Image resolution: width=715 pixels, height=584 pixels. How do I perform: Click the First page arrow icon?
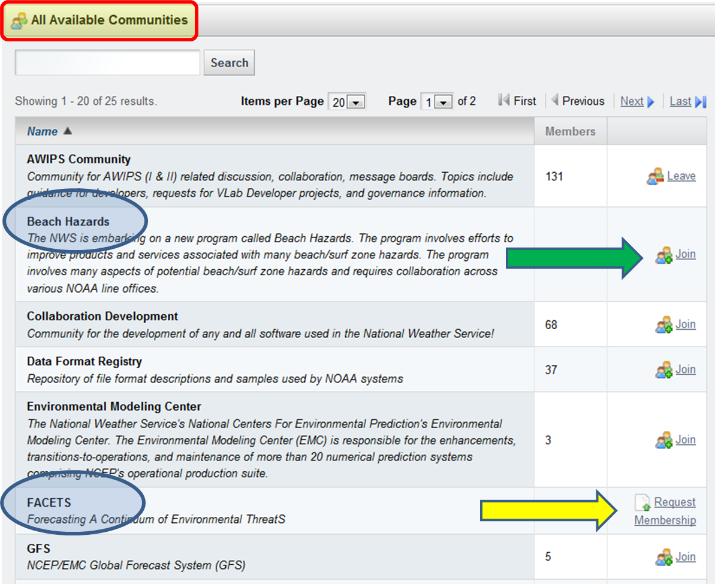[x=504, y=100]
